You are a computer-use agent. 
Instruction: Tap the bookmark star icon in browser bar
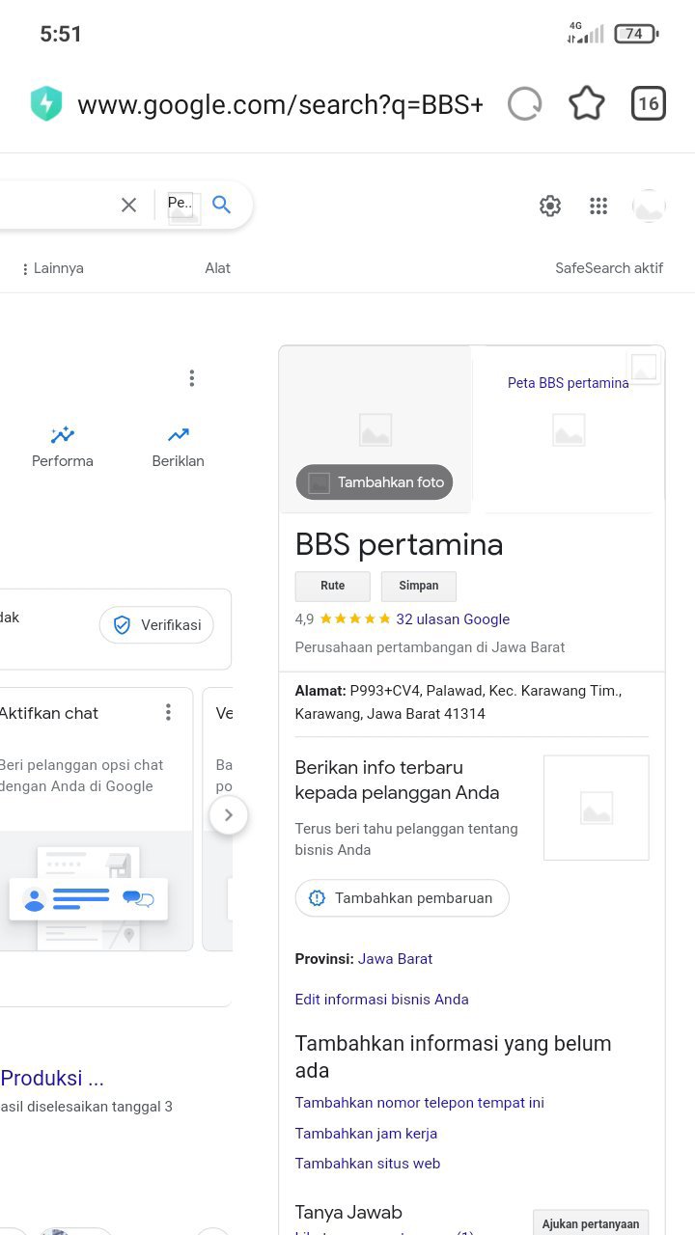[586, 103]
